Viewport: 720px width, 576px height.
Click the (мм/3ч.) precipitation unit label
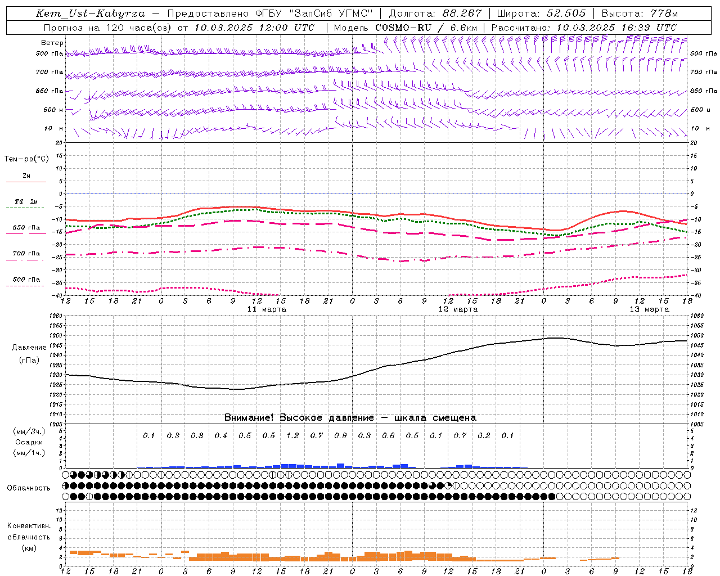coord(29,431)
